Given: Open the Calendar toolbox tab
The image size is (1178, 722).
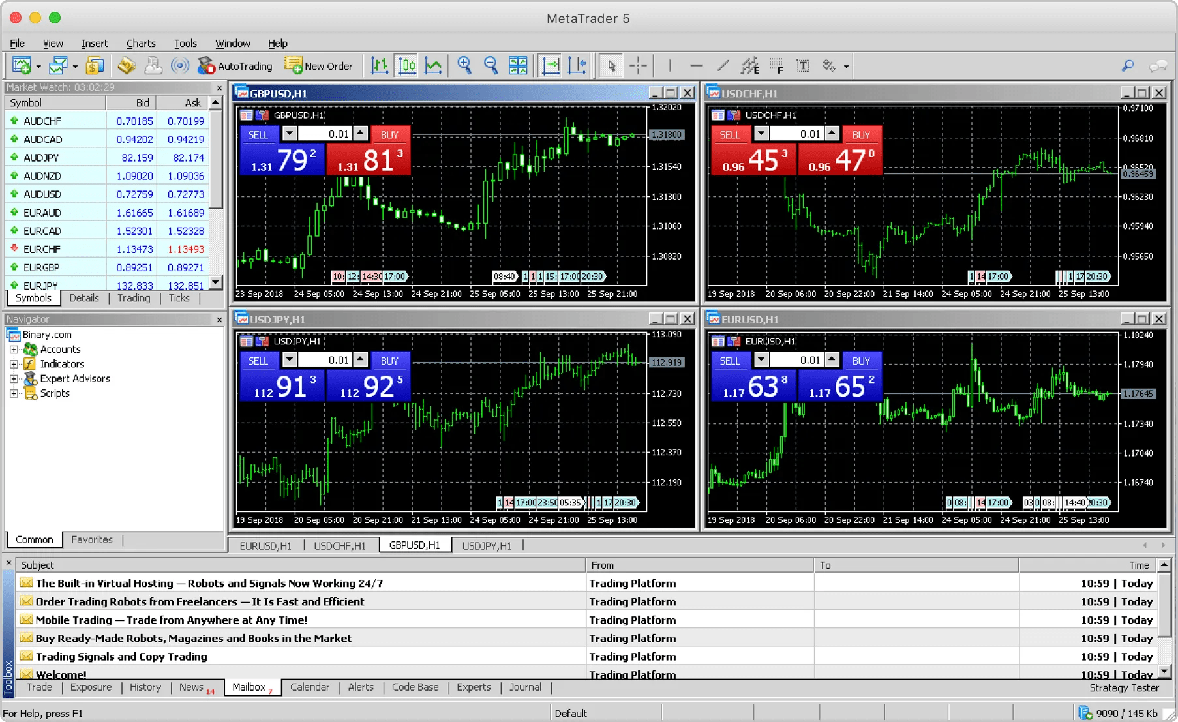Looking at the screenshot, I should pyautogui.click(x=310, y=687).
